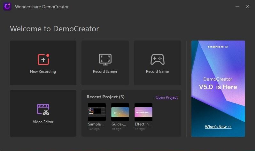Click the Wondershare DemoCreator title text
255x151 pixels.
click(42, 7)
